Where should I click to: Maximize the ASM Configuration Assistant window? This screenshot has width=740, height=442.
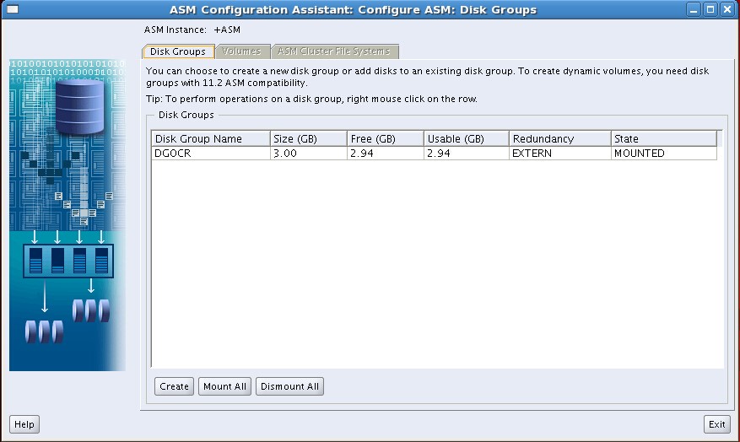710,9
